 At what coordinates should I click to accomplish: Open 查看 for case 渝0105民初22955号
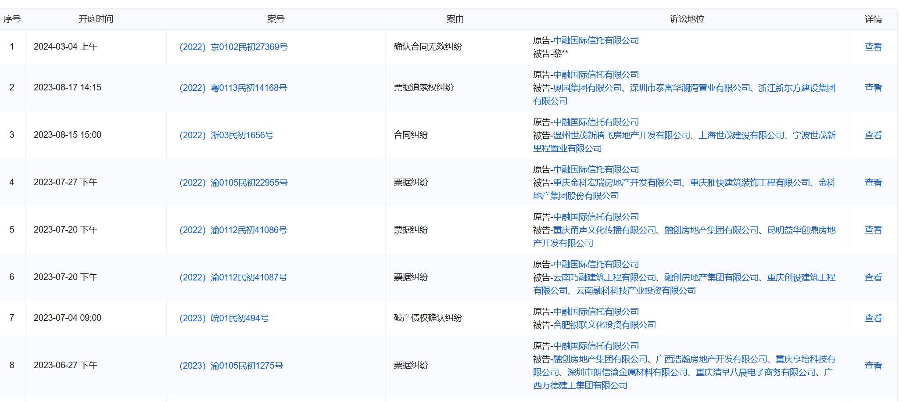873,183
